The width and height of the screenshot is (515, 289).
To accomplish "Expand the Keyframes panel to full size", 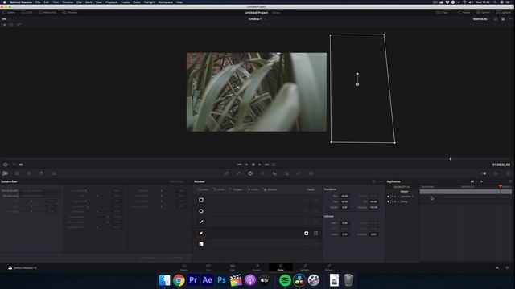I will point(510,181).
